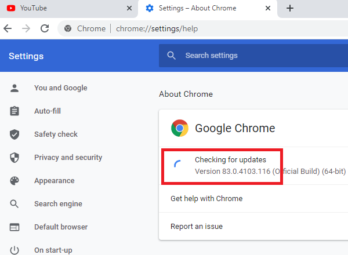This screenshot has width=348, height=255.
Task: Click the Privacy and security shield icon
Action: coord(14,158)
